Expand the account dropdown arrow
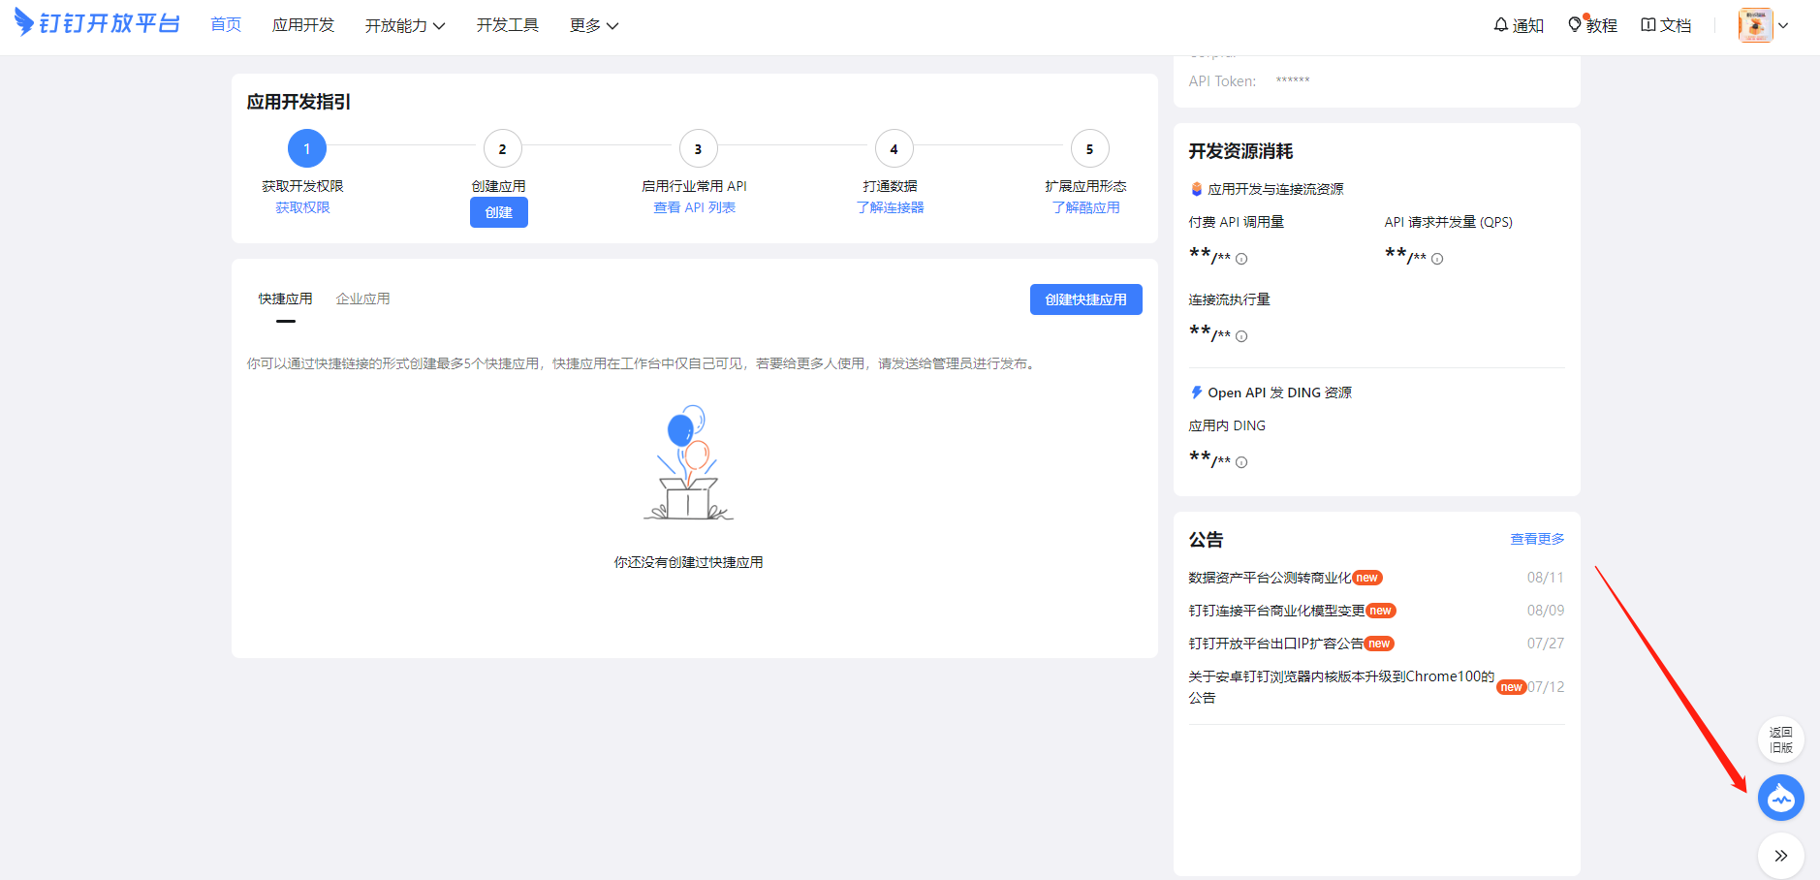The image size is (1820, 880). pos(1783,26)
